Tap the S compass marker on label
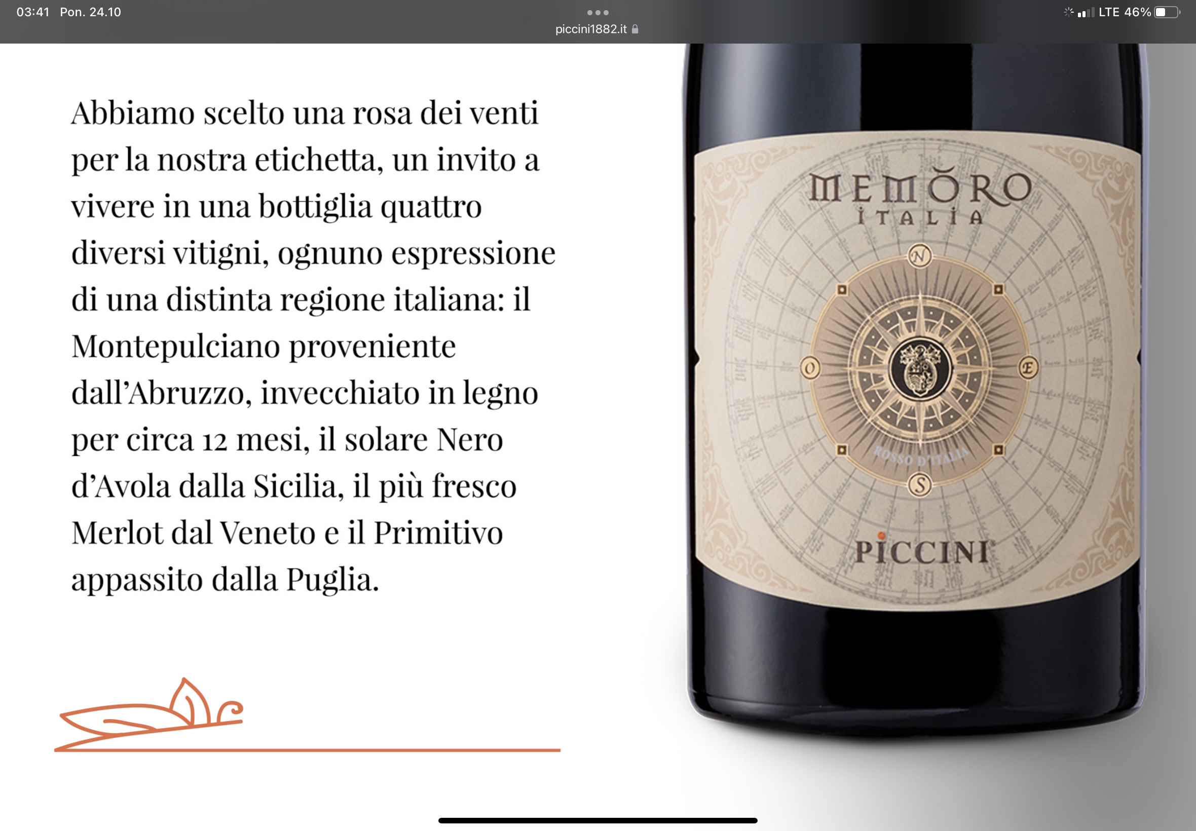The height and width of the screenshot is (831, 1196). tap(920, 485)
